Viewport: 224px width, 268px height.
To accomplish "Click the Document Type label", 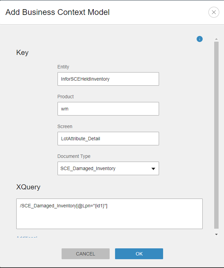I will pyautogui.click(x=74, y=156).
